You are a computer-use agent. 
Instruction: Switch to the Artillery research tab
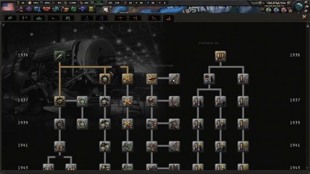[53, 18]
